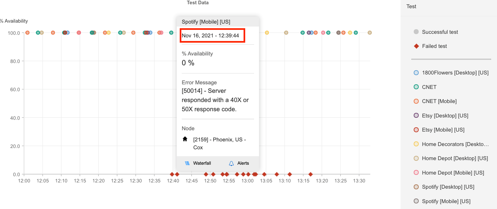This screenshot has width=497, height=209.
Task: Click the 1800Flowers blue legend circle
Action: (x=416, y=73)
